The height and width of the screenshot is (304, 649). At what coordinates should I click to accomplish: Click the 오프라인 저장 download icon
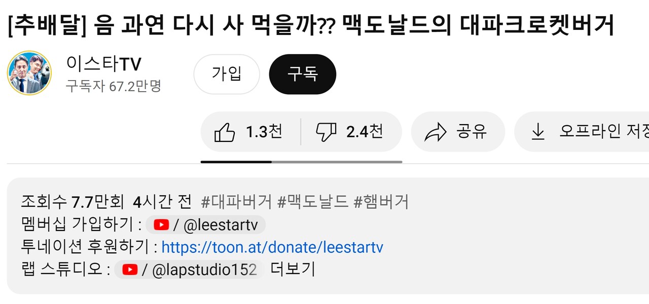click(x=537, y=131)
